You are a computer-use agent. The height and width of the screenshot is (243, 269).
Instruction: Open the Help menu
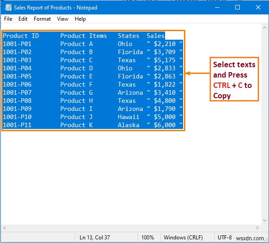point(80,19)
